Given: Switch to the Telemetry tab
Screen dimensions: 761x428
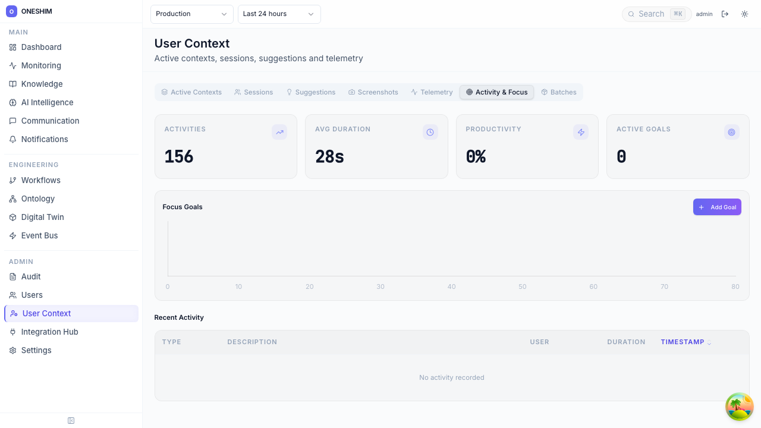Looking at the screenshot, I should click(432, 92).
